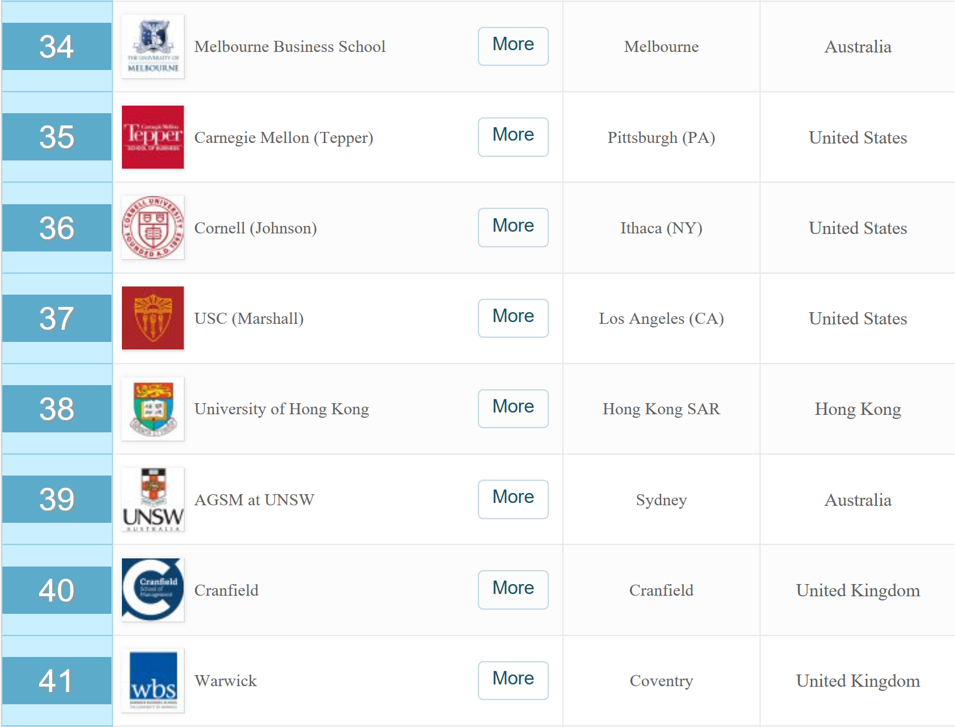Select the University of Hong Kong name
Image resolution: width=955 pixels, height=727 pixels.
282,409
